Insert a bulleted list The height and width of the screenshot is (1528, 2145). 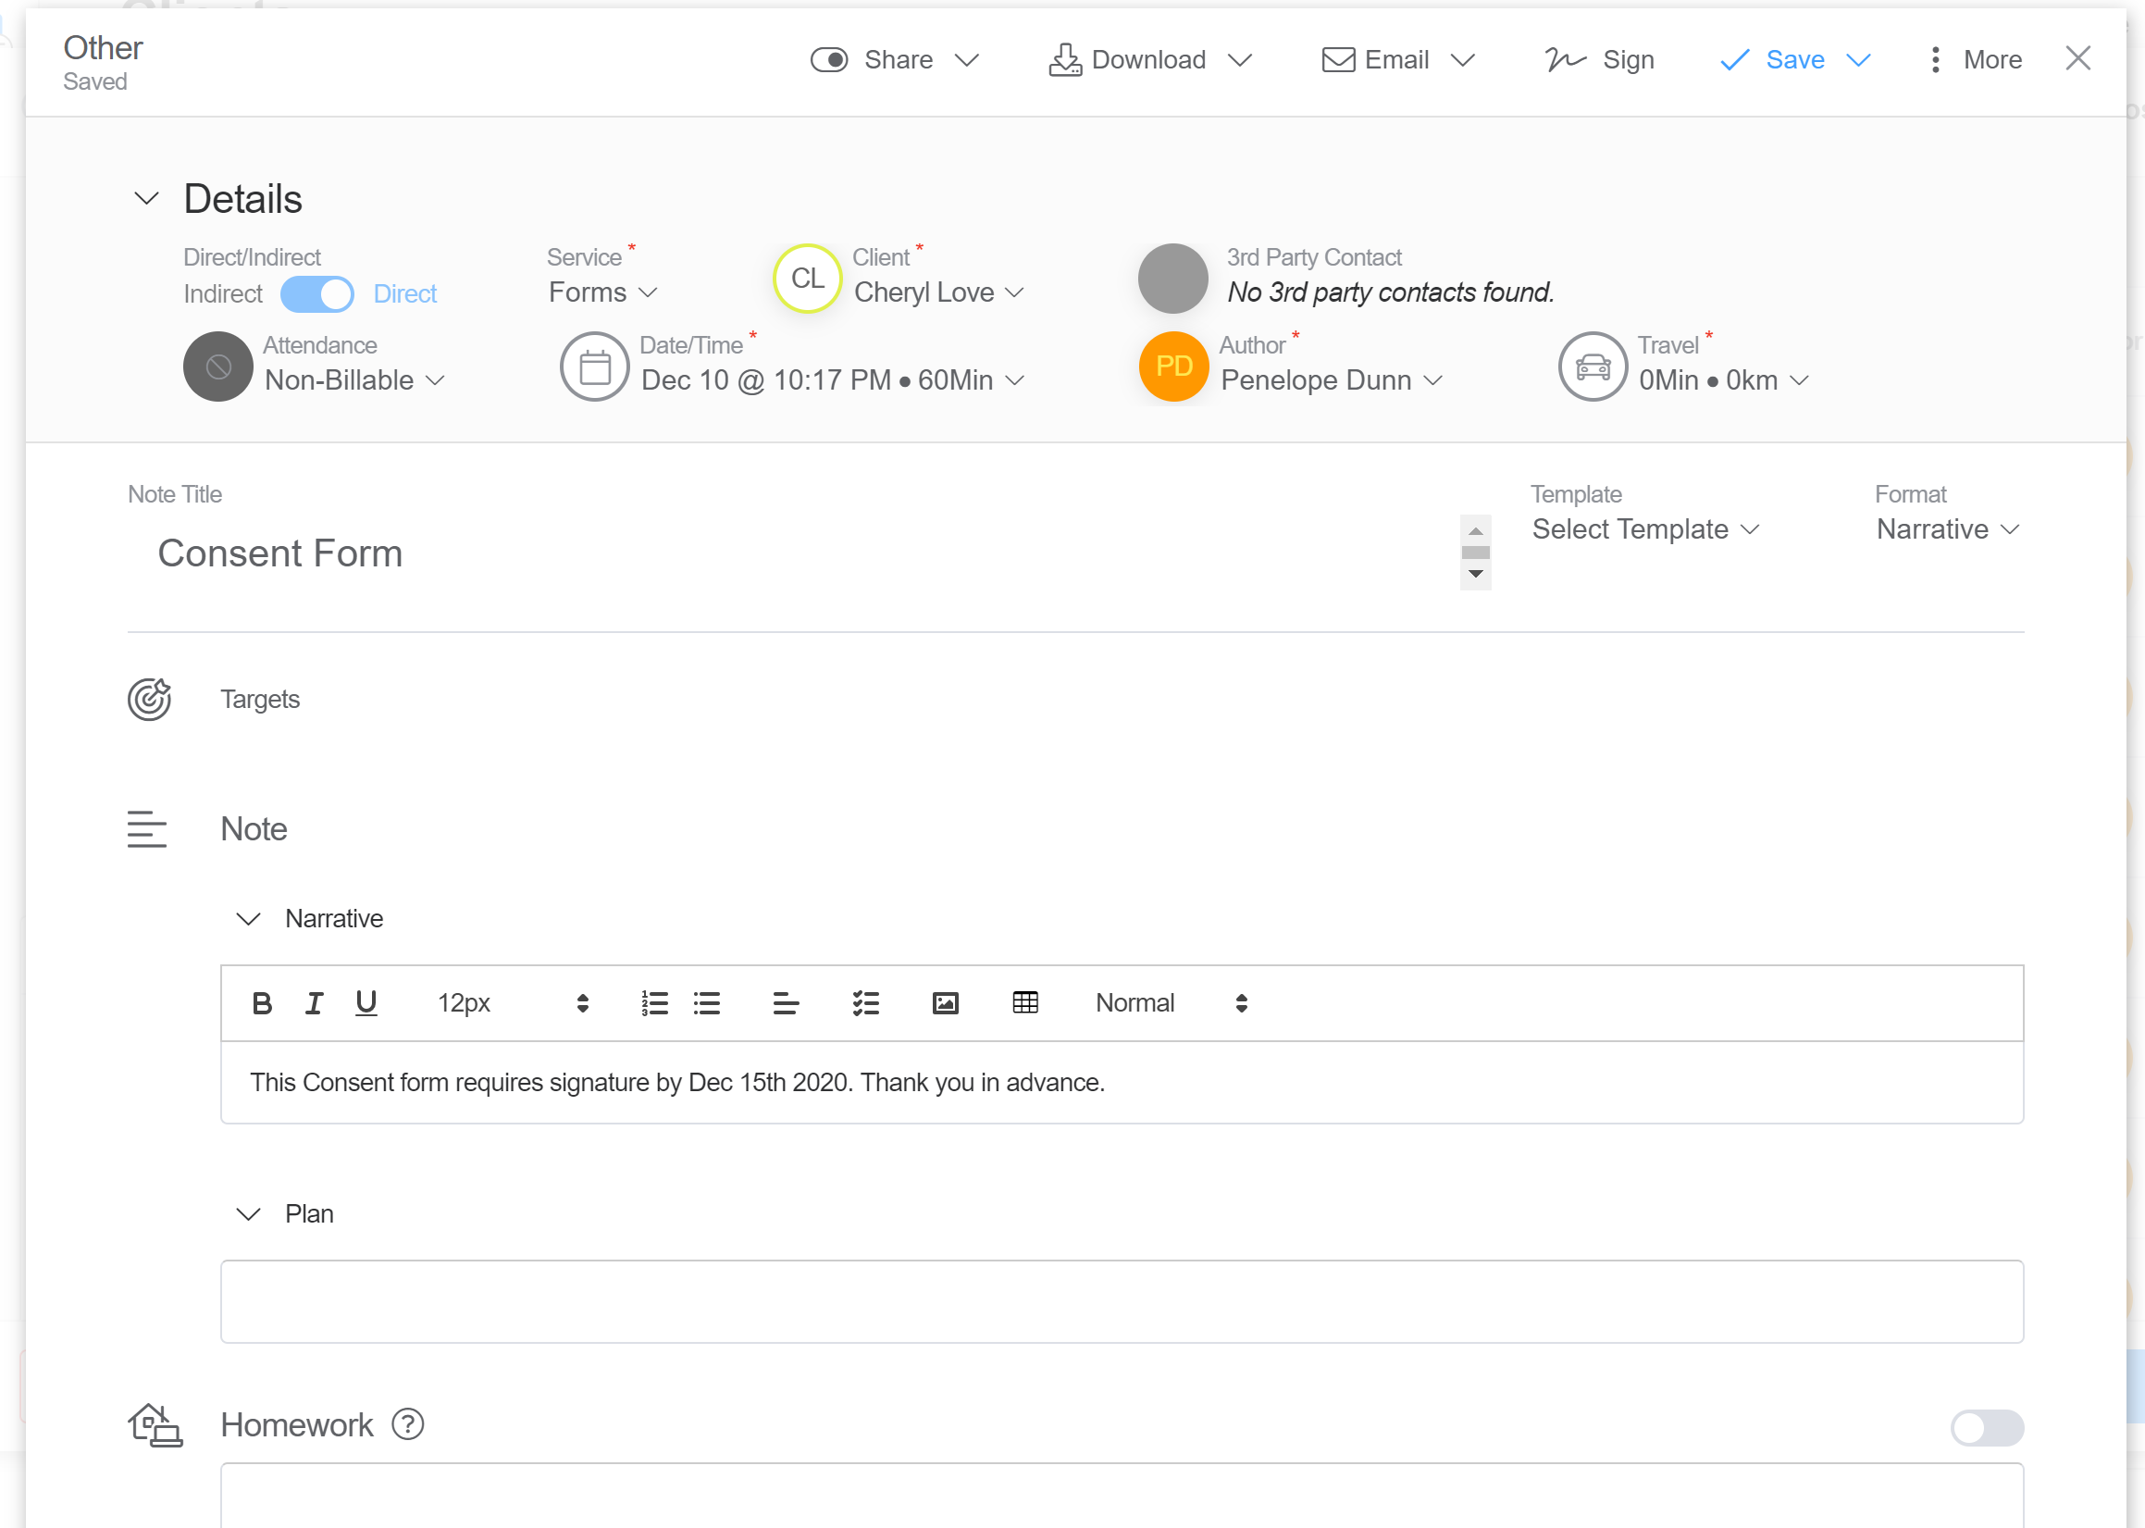[707, 1003]
